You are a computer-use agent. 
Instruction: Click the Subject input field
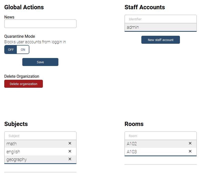[x=40, y=135]
